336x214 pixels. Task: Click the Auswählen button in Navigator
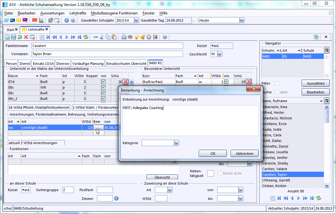(315, 83)
